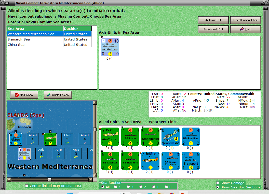The image size is (269, 194).
Task: Select Sea Section All radio button
Action: tap(103, 187)
